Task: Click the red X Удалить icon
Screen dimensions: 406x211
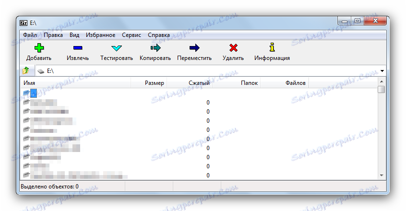Action: coord(233,48)
